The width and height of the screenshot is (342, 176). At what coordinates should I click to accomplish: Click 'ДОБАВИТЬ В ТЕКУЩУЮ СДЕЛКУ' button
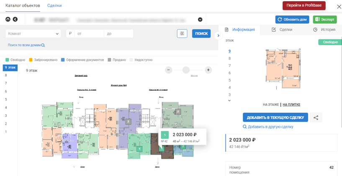click(275, 117)
